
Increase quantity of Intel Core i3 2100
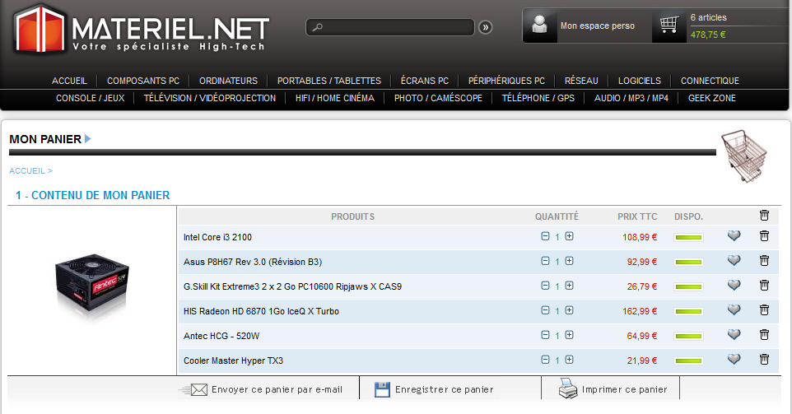coord(569,237)
